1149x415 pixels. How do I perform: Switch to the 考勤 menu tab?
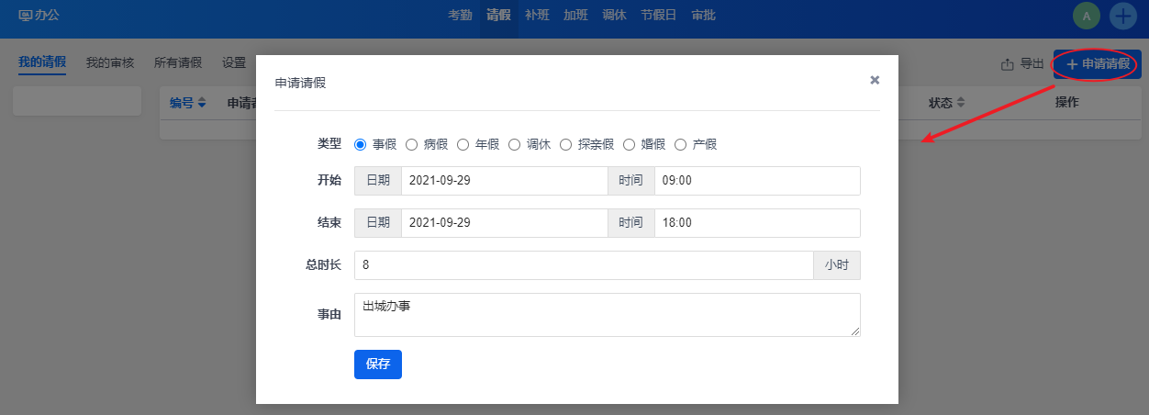461,16
